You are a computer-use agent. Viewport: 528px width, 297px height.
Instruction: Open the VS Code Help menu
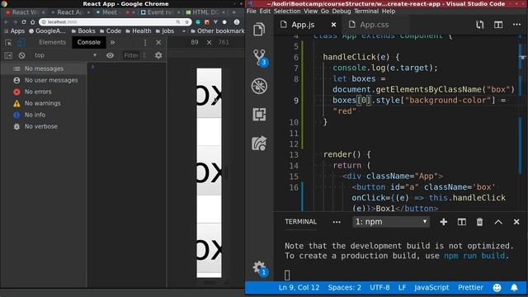click(389, 11)
